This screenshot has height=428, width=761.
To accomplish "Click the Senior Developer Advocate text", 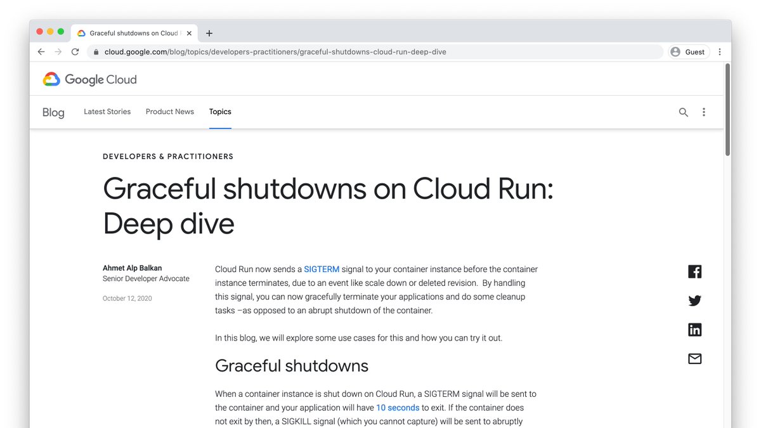I will point(146,279).
